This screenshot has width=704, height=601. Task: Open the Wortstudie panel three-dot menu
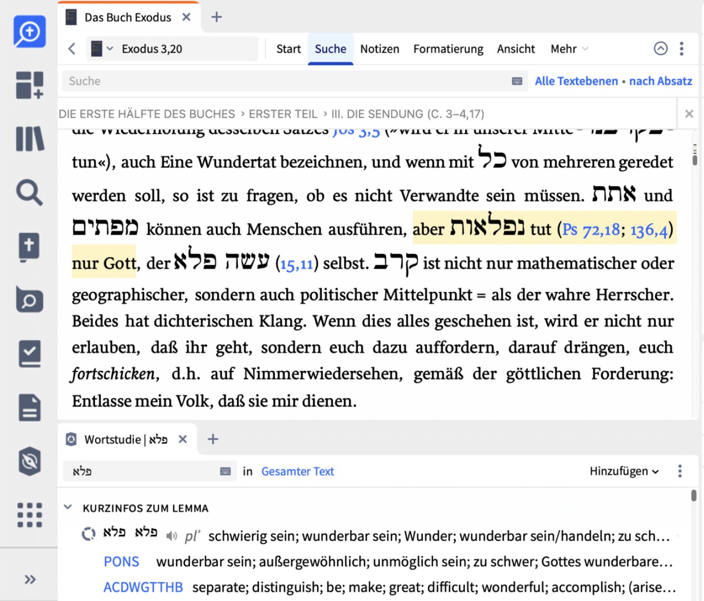(680, 471)
